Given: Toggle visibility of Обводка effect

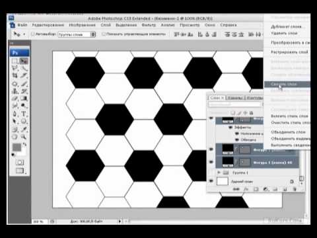Looking at the screenshot, I should [237, 139].
